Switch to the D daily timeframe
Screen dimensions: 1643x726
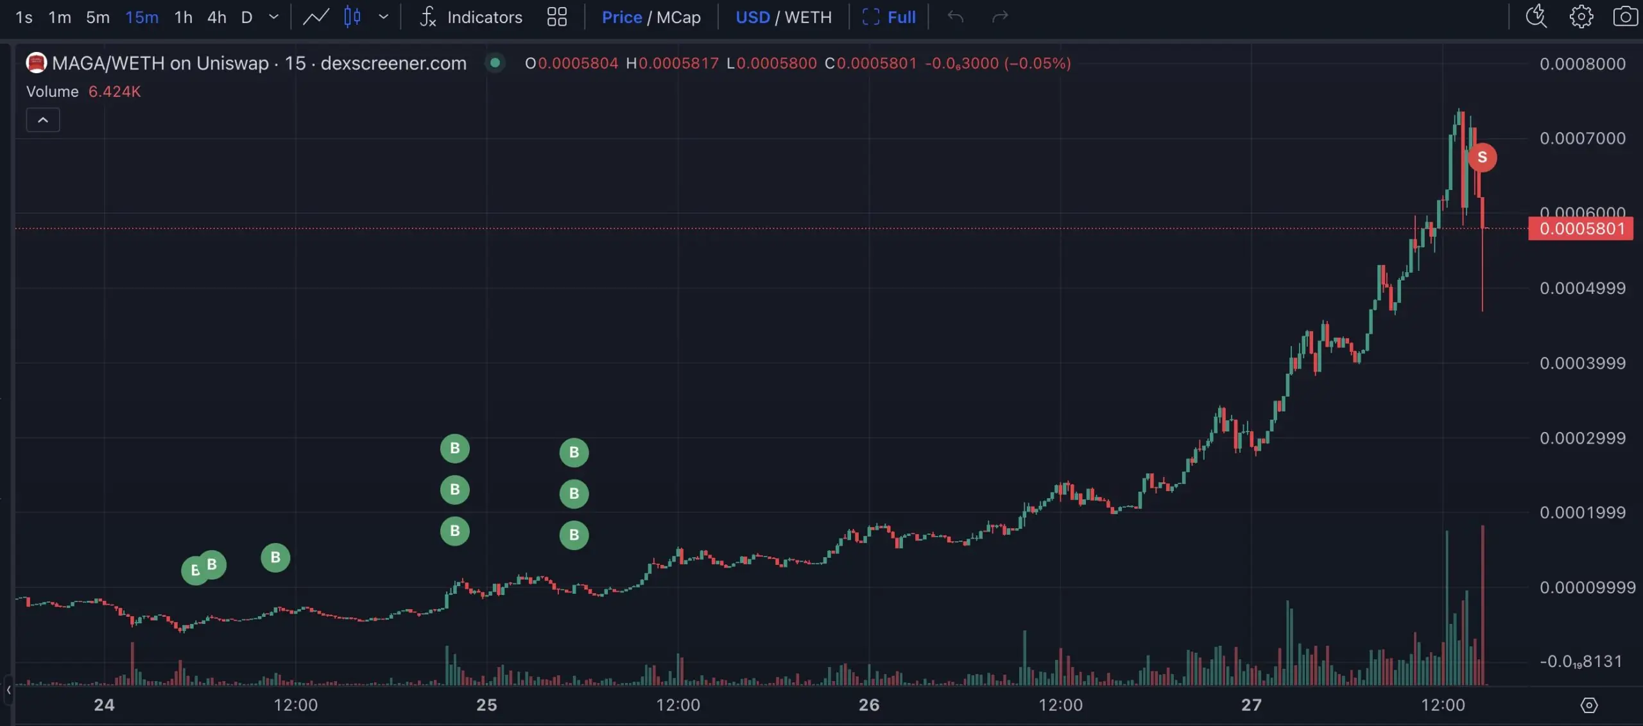click(246, 17)
